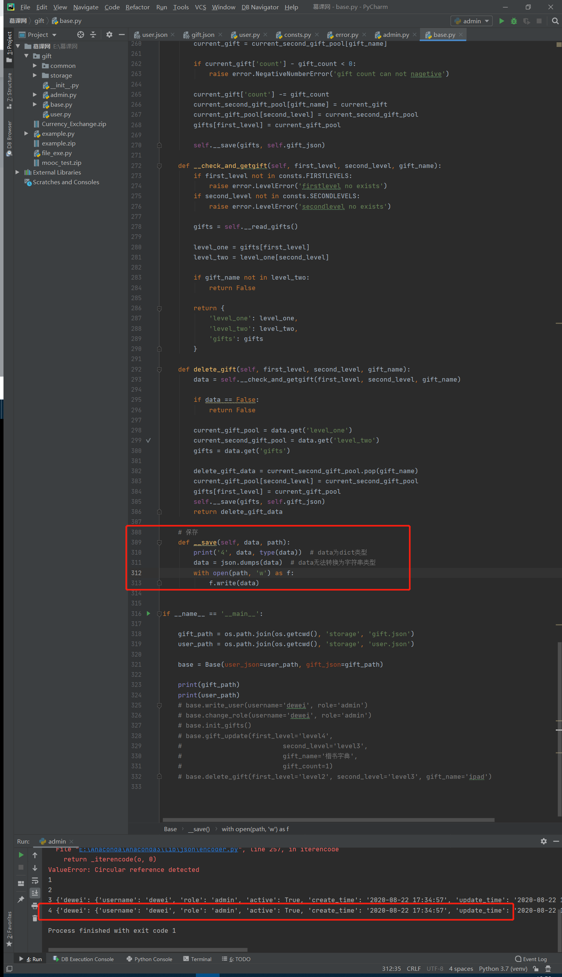Viewport: 562px width, 977px height.
Task: Open Event Log from status bar
Action: (531, 959)
